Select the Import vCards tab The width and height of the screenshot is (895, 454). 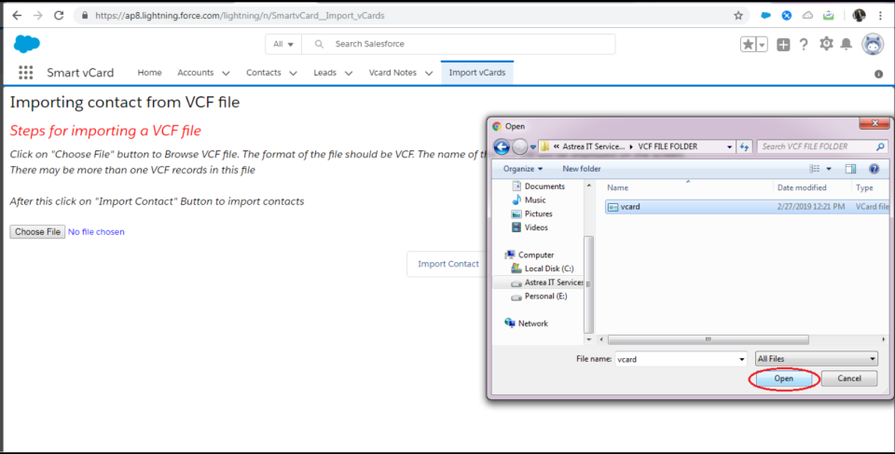click(x=477, y=73)
